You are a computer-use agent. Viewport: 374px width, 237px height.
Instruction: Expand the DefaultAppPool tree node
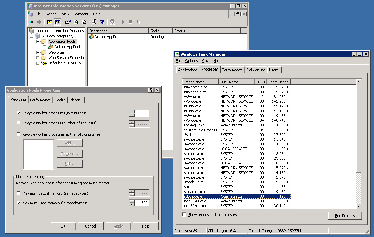44,47
